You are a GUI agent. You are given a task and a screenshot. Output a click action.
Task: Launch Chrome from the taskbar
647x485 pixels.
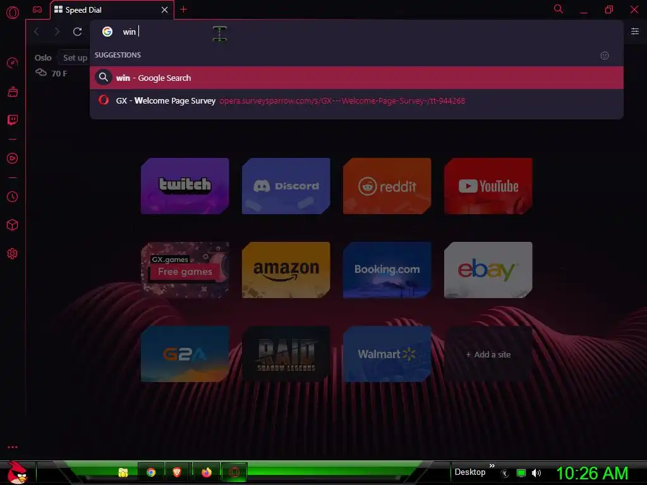tap(151, 472)
